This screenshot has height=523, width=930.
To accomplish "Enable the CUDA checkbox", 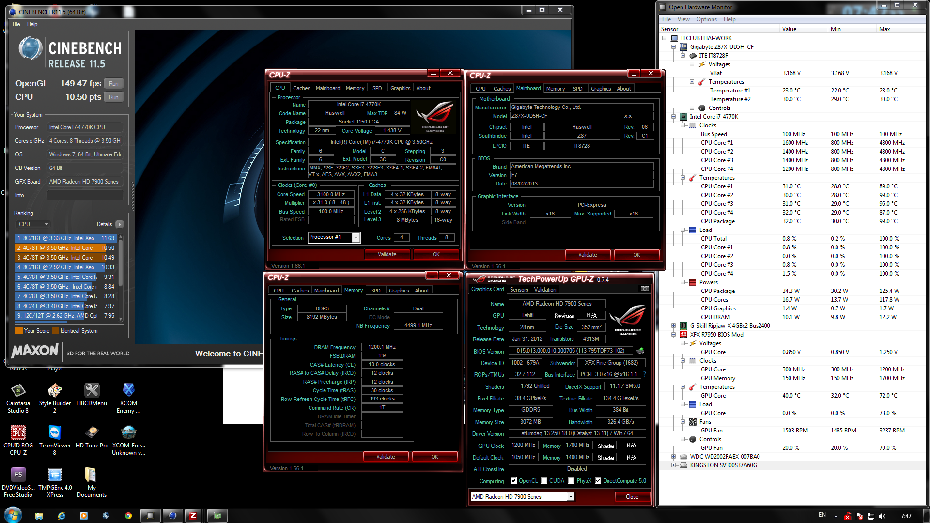I will coord(544,481).
